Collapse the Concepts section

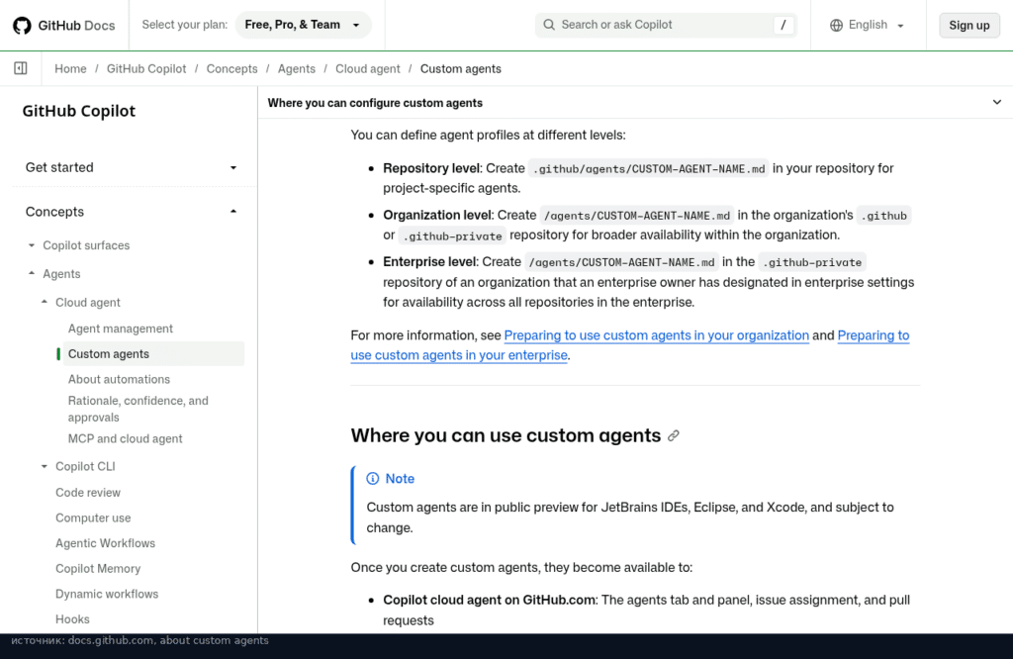coord(132,212)
